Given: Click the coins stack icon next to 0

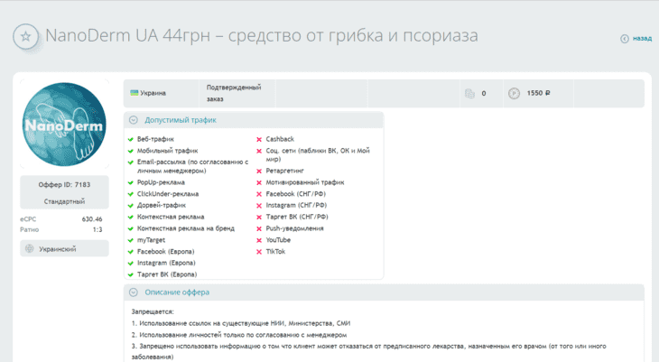Looking at the screenshot, I should pos(469,93).
